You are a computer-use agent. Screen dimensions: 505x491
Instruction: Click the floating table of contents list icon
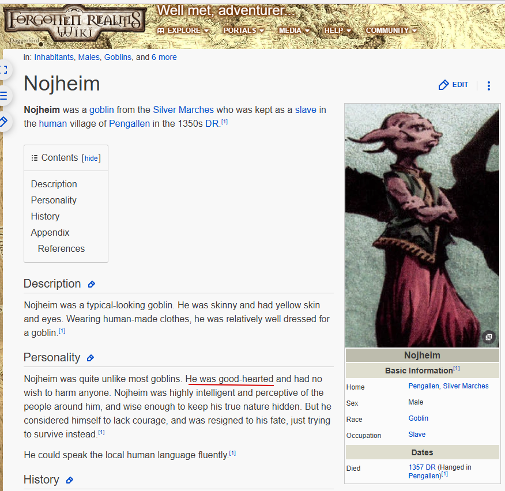pos(4,96)
